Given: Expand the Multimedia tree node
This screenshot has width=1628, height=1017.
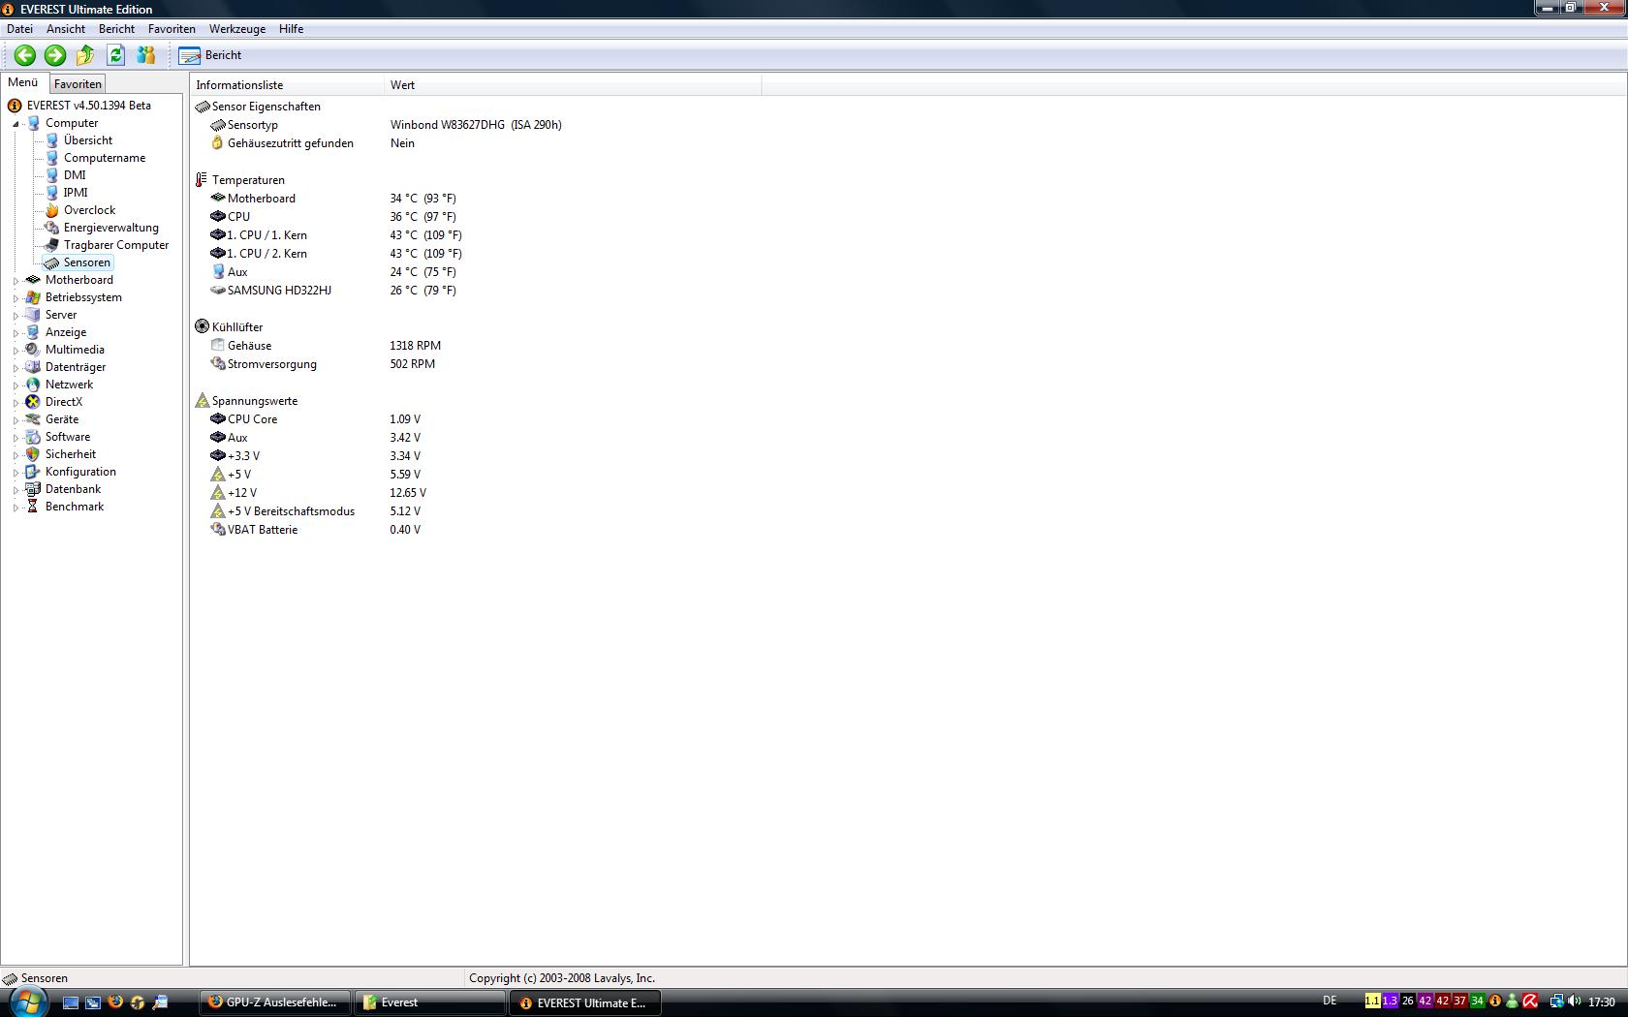Looking at the screenshot, I should coord(16,351).
